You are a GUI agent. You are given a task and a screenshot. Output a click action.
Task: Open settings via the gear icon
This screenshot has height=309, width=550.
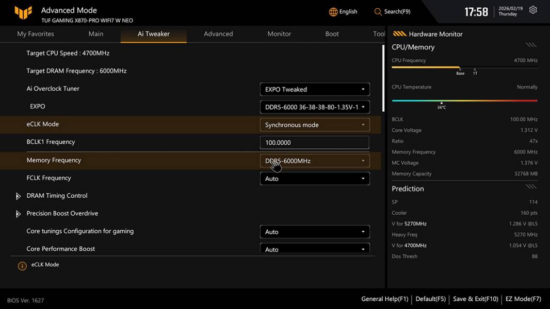(x=533, y=10)
